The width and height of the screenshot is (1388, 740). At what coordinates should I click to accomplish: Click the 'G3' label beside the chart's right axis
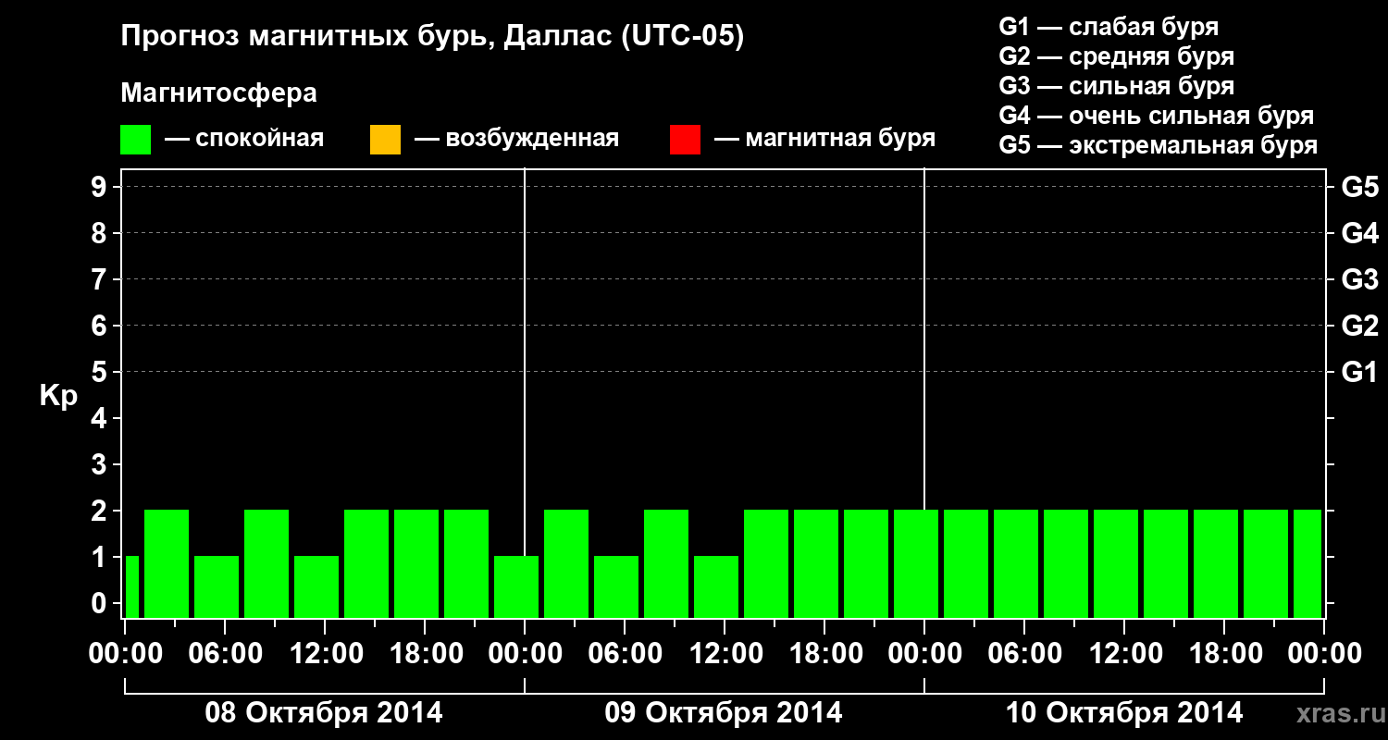[1359, 279]
